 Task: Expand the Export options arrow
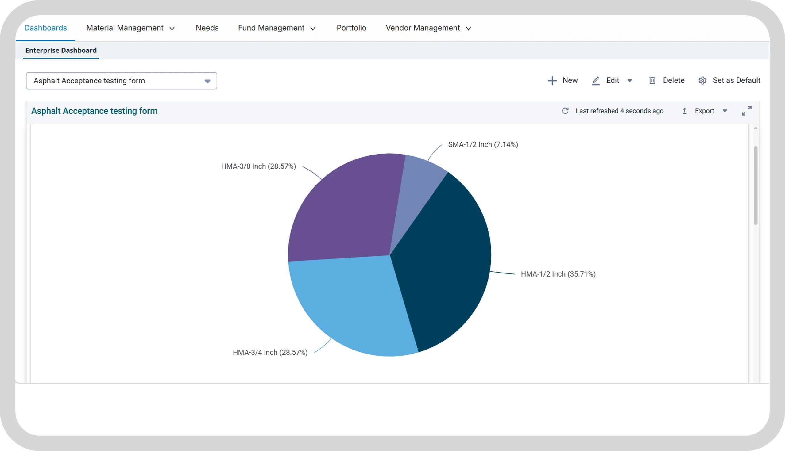pos(725,111)
